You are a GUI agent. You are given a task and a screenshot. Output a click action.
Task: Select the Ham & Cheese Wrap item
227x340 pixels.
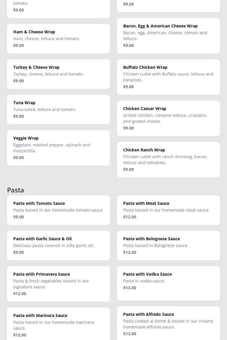pos(58,38)
